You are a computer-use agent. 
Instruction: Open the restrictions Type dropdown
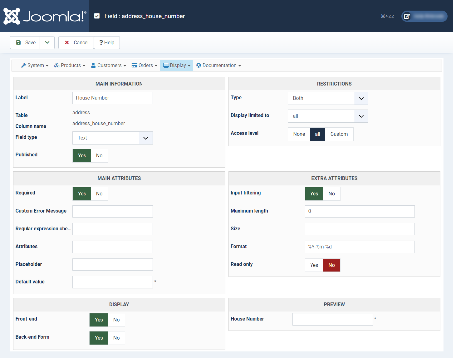coord(328,98)
